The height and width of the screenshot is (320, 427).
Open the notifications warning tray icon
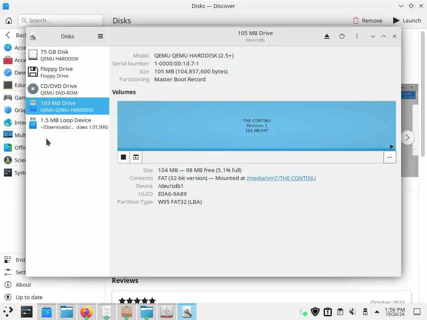(328, 312)
